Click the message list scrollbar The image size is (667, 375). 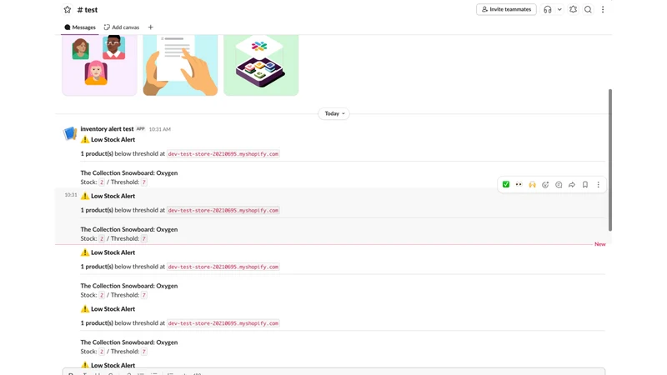[x=610, y=160]
